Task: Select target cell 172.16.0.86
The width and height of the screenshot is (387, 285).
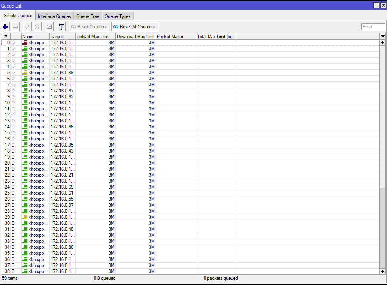Action: 62,247
